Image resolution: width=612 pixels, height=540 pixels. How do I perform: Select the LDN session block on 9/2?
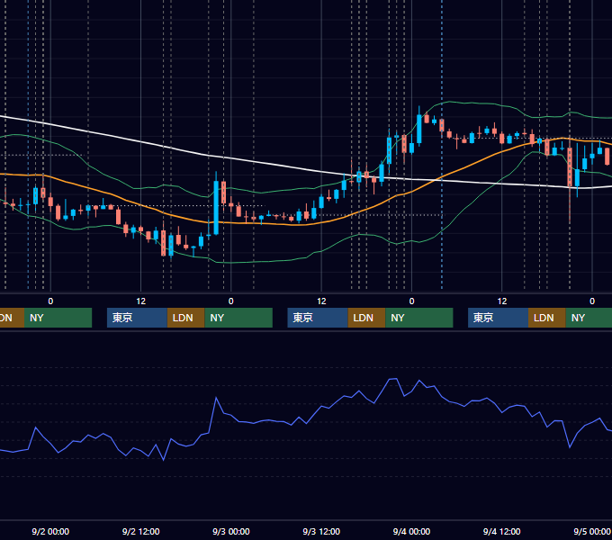pyautogui.click(x=185, y=318)
